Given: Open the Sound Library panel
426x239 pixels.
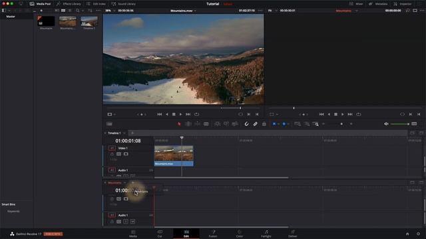Looking at the screenshot, I should click(x=124, y=4).
